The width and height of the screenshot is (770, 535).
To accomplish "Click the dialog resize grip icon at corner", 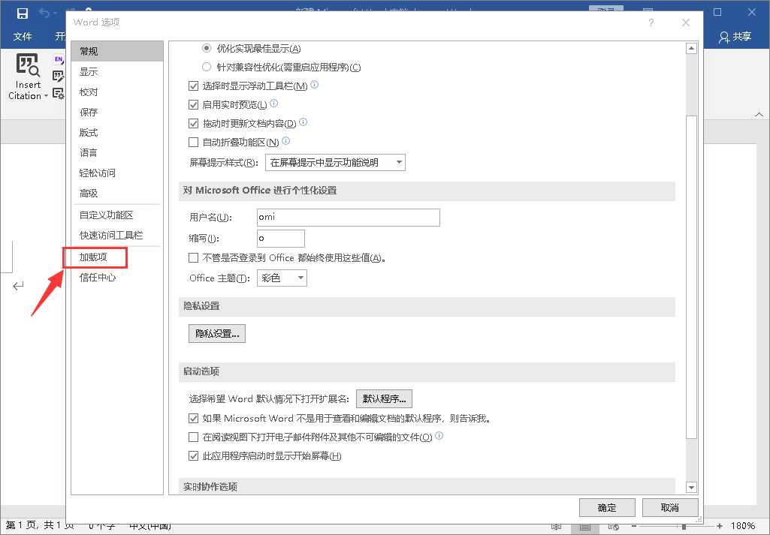I will tap(699, 519).
